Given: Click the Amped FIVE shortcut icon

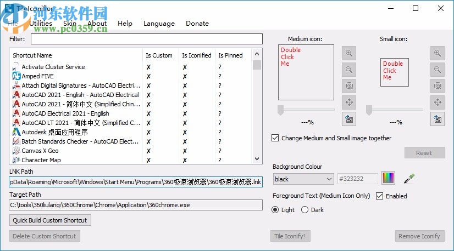Looking at the screenshot, I should [x=16, y=76].
